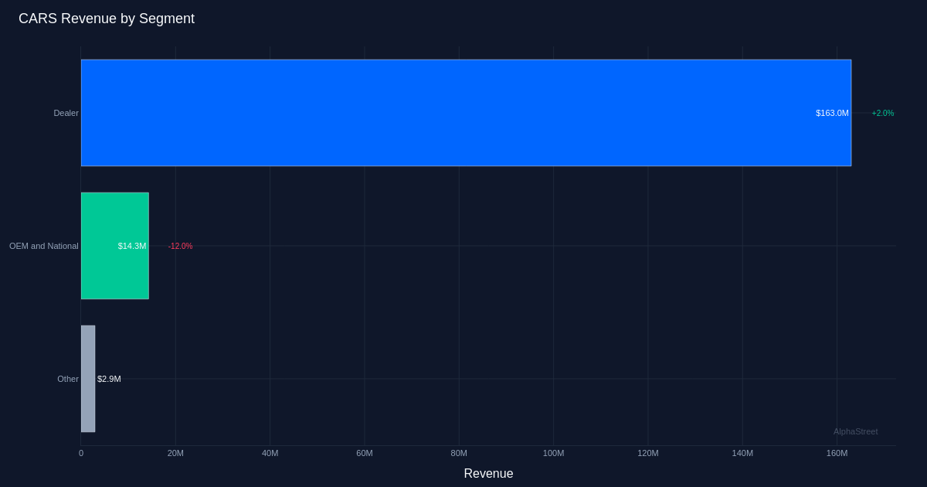The height and width of the screenshot is (487, 927).
Task: Click the '100M' x-axis tick label
Action: tap(553, 453)
